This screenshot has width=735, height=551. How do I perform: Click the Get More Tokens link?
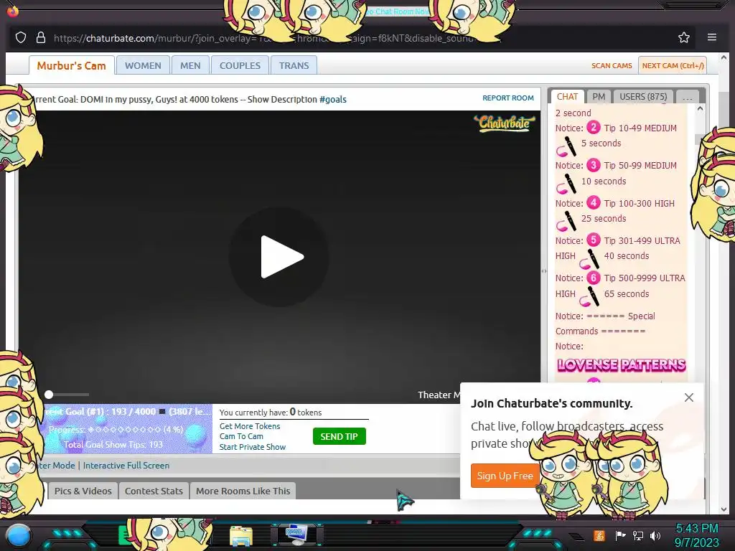click(249, 426)
